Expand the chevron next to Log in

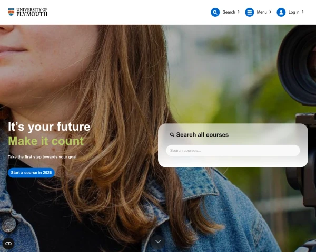(303, 12)
